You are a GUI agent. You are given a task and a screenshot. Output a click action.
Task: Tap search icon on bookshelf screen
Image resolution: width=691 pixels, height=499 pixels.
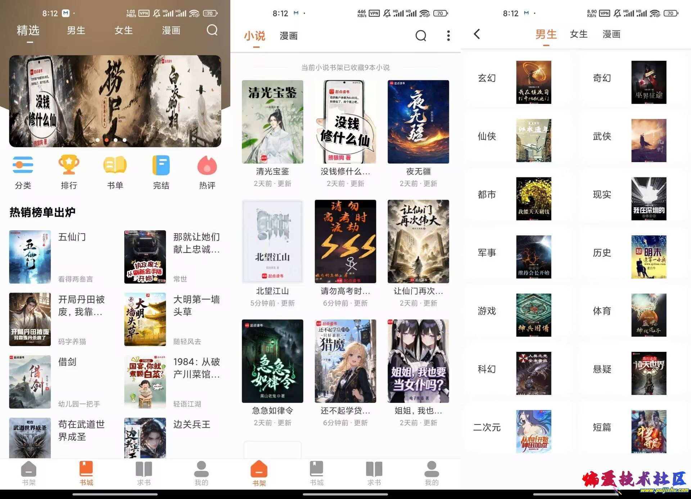[x=421, y=36]
